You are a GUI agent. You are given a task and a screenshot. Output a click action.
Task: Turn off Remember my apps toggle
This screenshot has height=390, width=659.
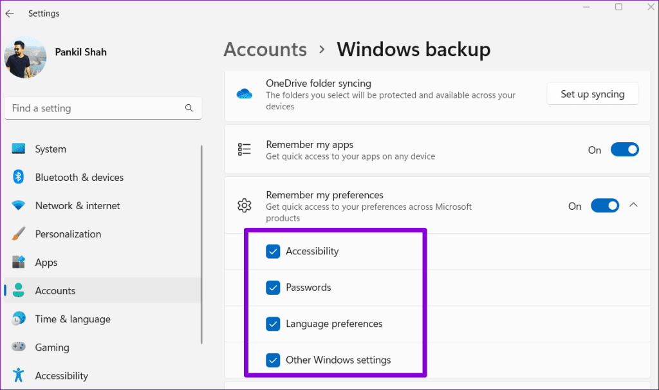[x=624, y=149]
